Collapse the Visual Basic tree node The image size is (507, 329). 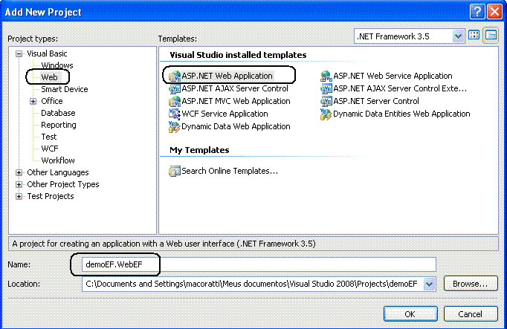19,54
